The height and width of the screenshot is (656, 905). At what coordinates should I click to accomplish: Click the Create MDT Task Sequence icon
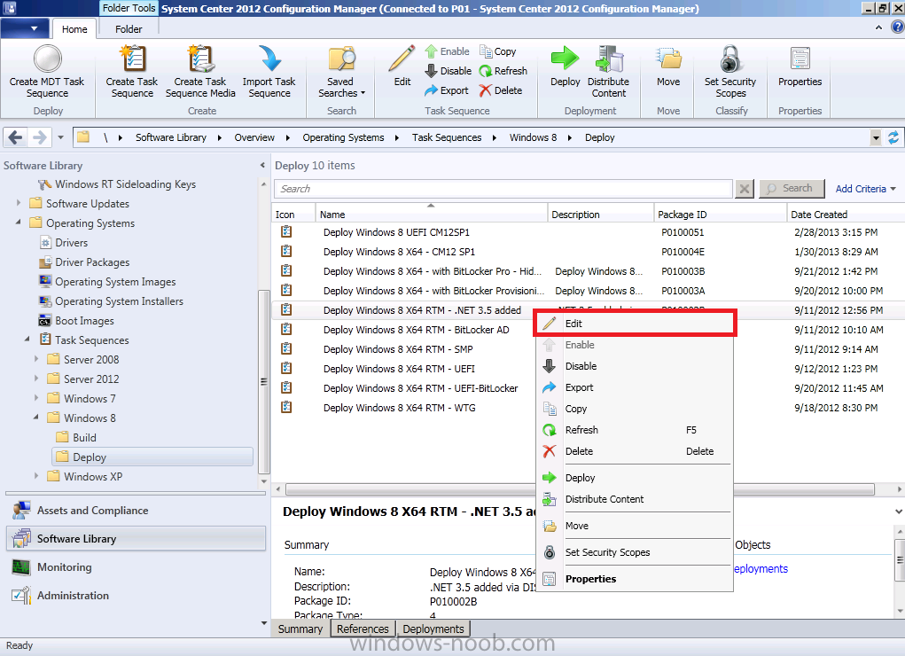pyautogui.click(x=47, y=59)
